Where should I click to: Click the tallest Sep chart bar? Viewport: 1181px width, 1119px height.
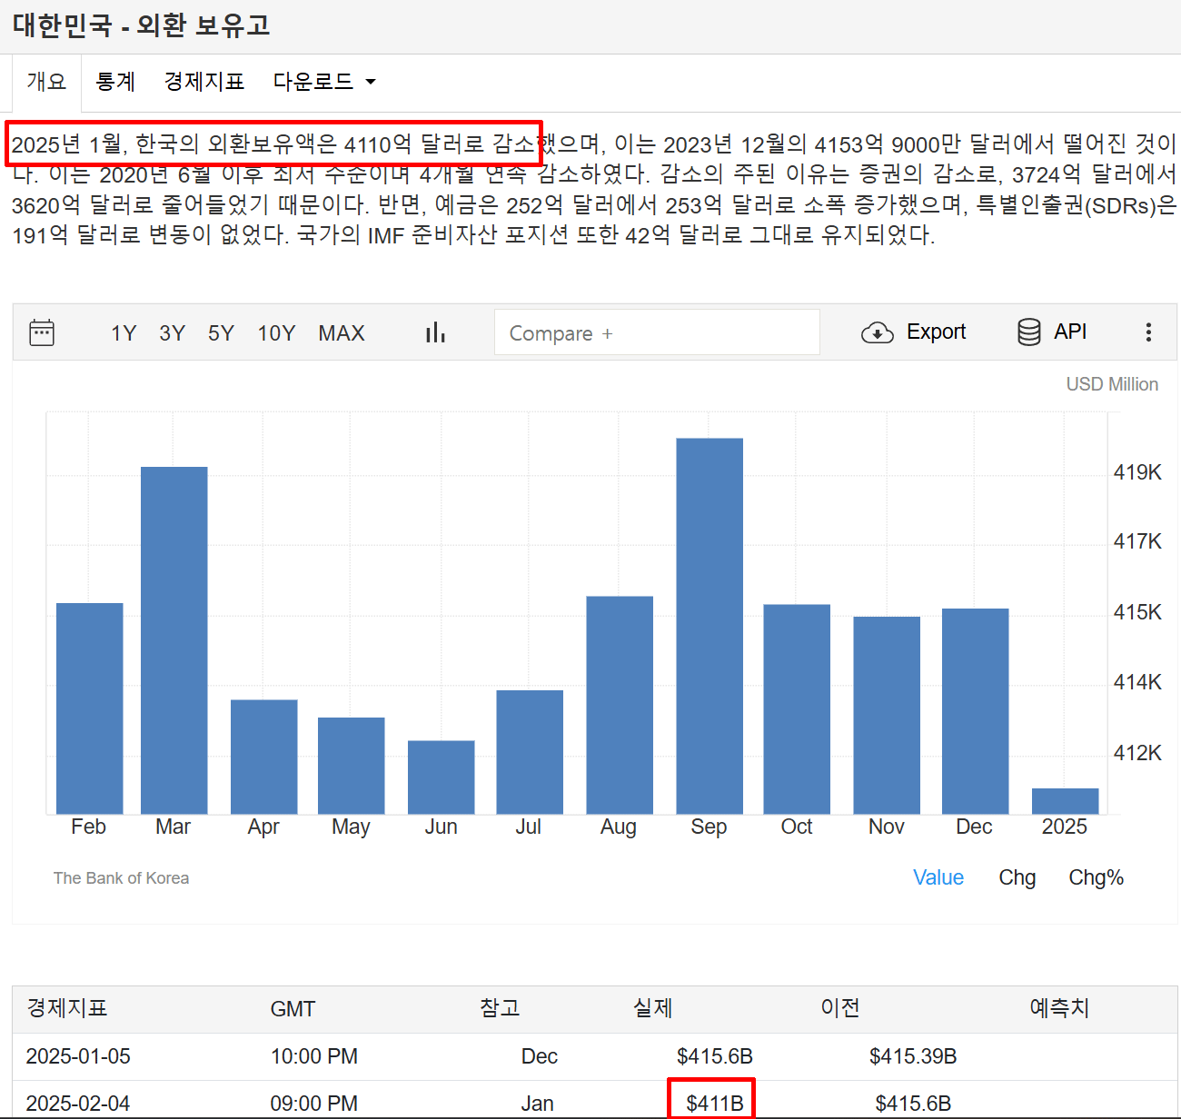point(709,627)
